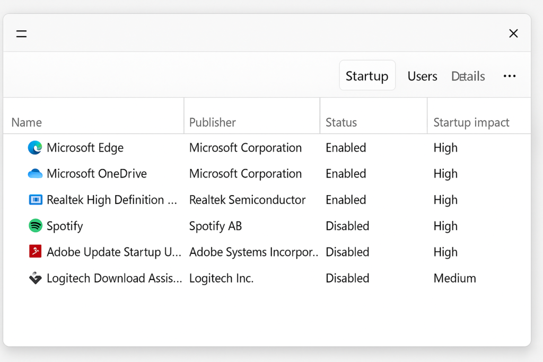
Task: Click Medium impact for Logitech row
Action: click(x=454, y=278)
